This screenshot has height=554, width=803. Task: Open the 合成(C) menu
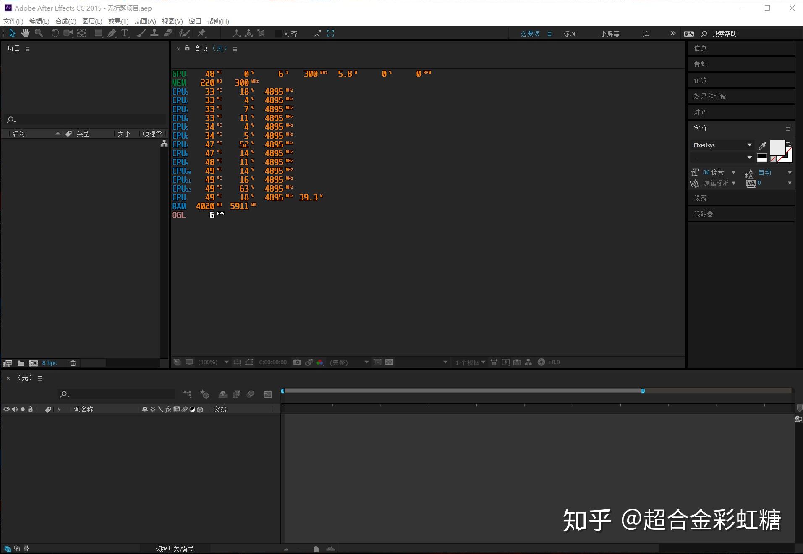pos(66,21)
